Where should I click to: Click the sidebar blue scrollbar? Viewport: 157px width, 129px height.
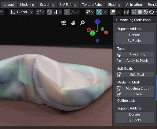tap(157, 88)
